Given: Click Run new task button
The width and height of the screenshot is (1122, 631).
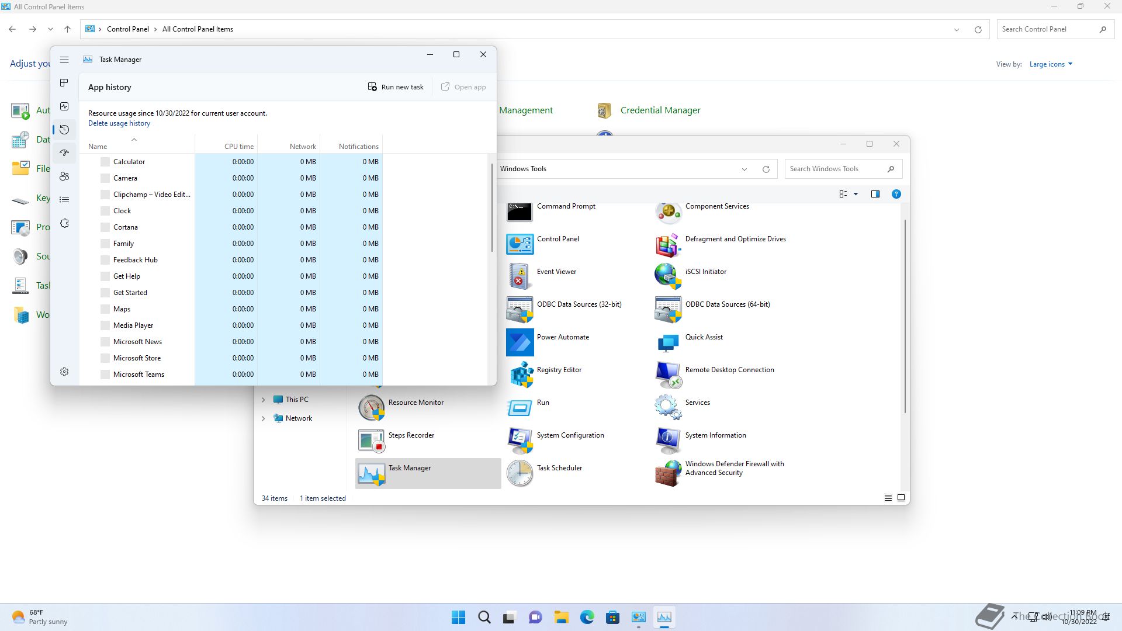Looking at the screenshot, I should 396,87.
